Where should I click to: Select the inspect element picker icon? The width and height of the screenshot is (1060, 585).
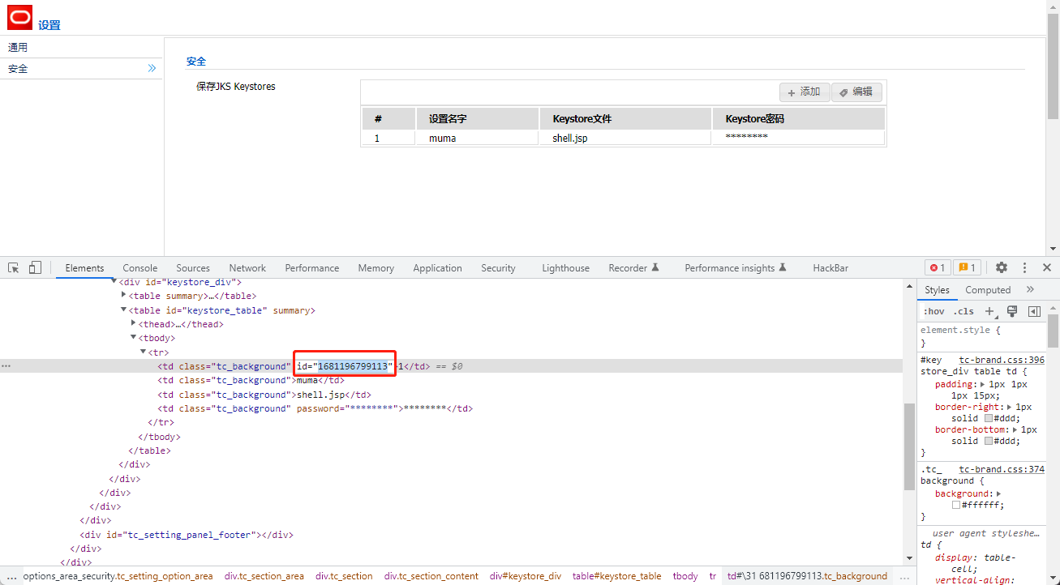click(x=14, y=267)
